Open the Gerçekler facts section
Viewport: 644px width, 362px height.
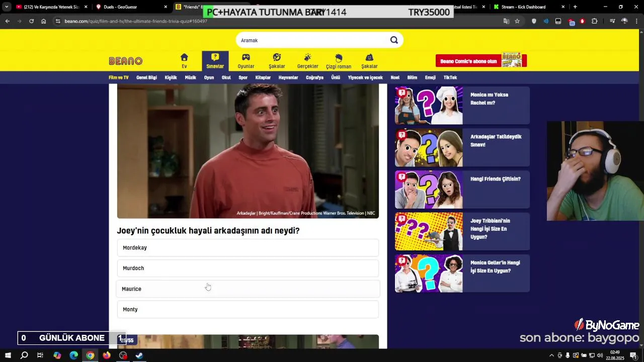tap(307, 61)
